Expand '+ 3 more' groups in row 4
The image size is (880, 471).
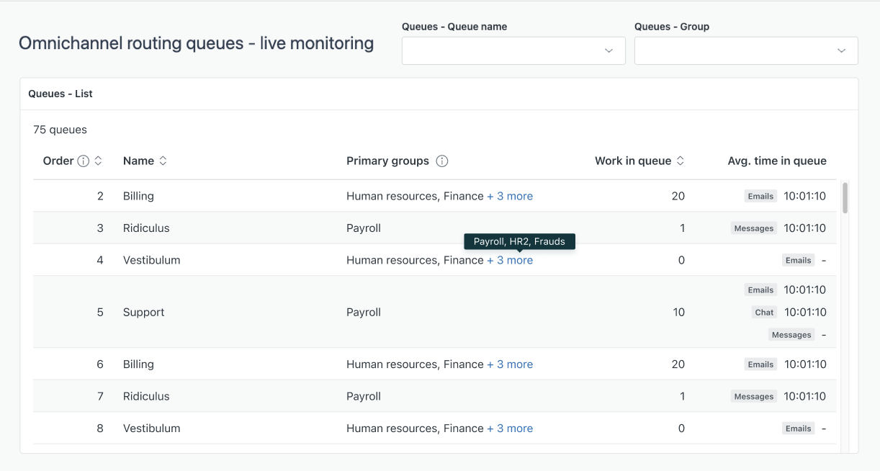click(x=510, y=260)
